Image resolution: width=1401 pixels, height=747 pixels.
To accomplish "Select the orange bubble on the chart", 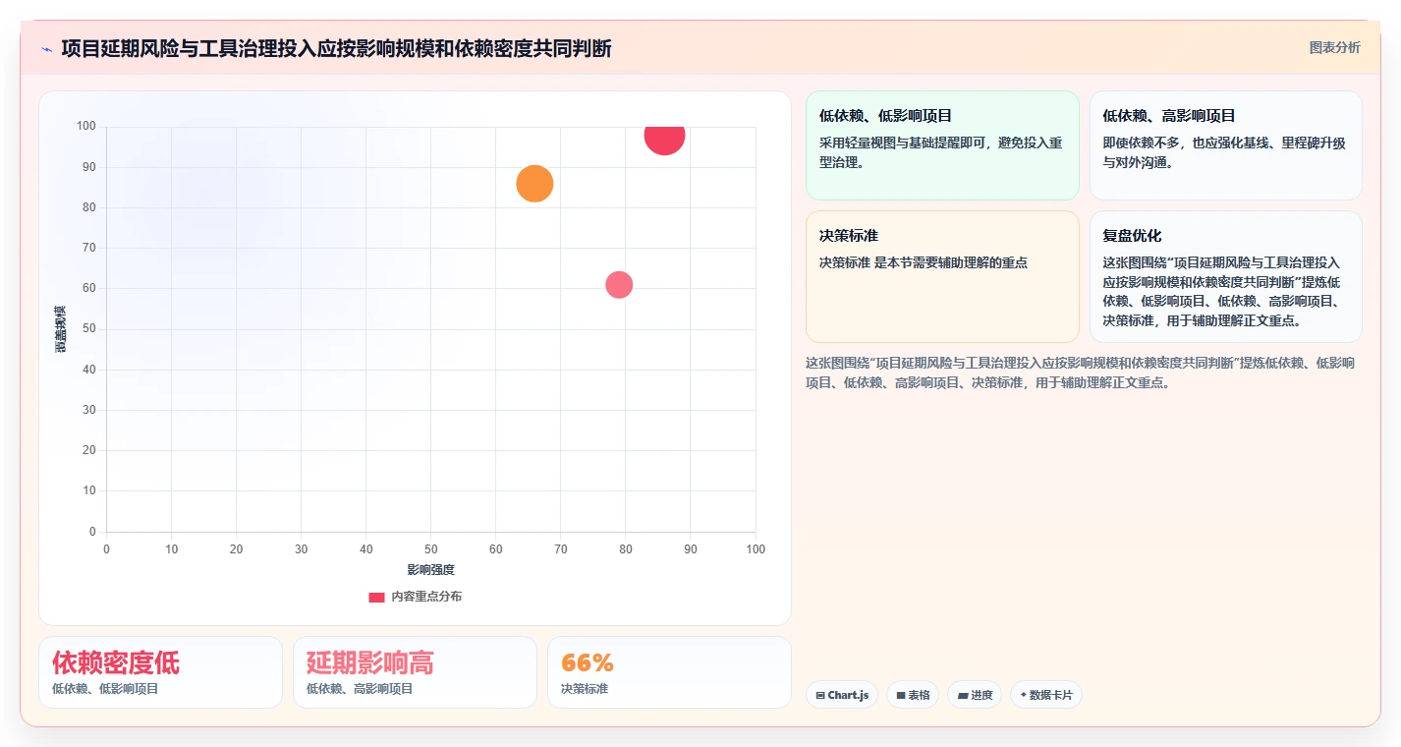I will [534, 184].
